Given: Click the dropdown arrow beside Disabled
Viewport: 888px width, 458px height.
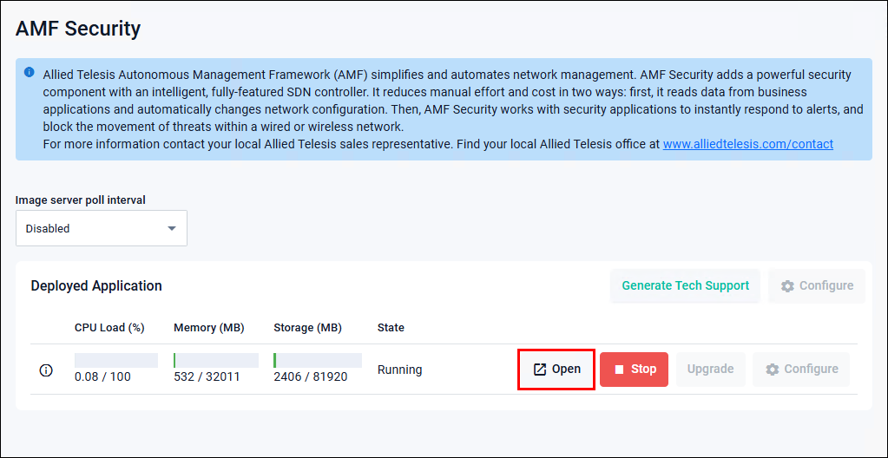Looking at the screenshot, I should tap(171, 228).
